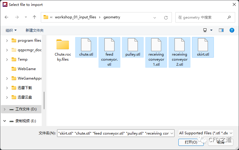This screenshot has height=150, width=239.
Task: Select the chute.stl file
Action: click(x=86, y=47)
